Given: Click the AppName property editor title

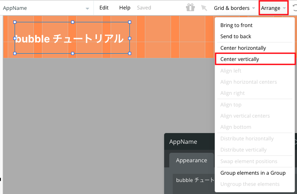Looking at the screenshot, I should (x=183, y=142).
